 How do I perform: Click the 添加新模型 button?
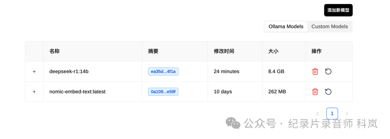338,10
